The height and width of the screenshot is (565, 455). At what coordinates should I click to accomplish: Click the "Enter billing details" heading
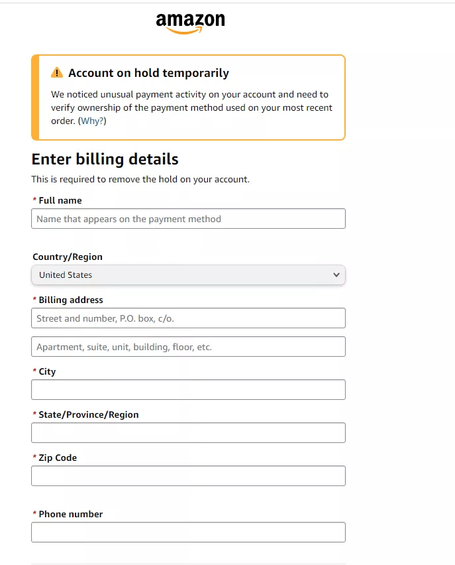(x=105, y=159)
